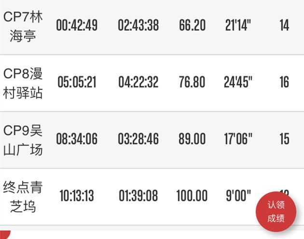The width and height of the screenshot is (304, 239).
Task: Select the CP8漫村驿站 checkpoint label
Action: tap(23, 82)
